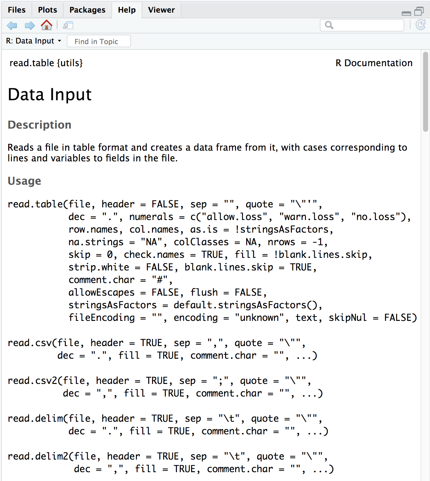Refresh the help topic
This screenshot has height=481, width=430.
click(421, 25)
